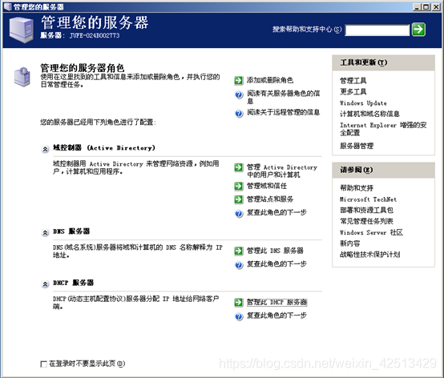Viewport: 444px width, 378px height.
Task: Open 复查此角色的下一步 link under DNS 服务器
Action: [276, 264]
